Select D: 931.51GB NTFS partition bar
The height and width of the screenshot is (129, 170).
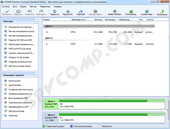pos(112,104)
